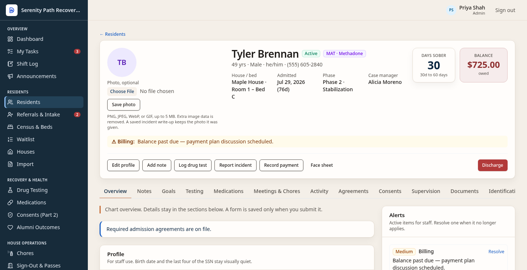The width and height of the screenshot is (527, 270).
Task: Click the Medications pill icon
Action: [x=10, y=202]
